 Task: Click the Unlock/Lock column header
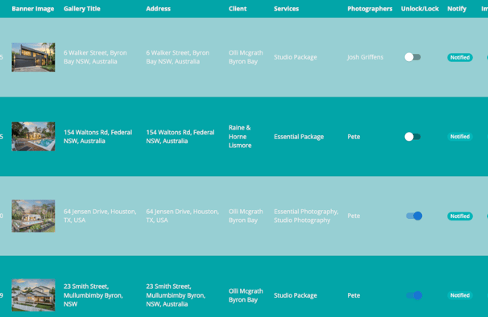click(420, 9)
